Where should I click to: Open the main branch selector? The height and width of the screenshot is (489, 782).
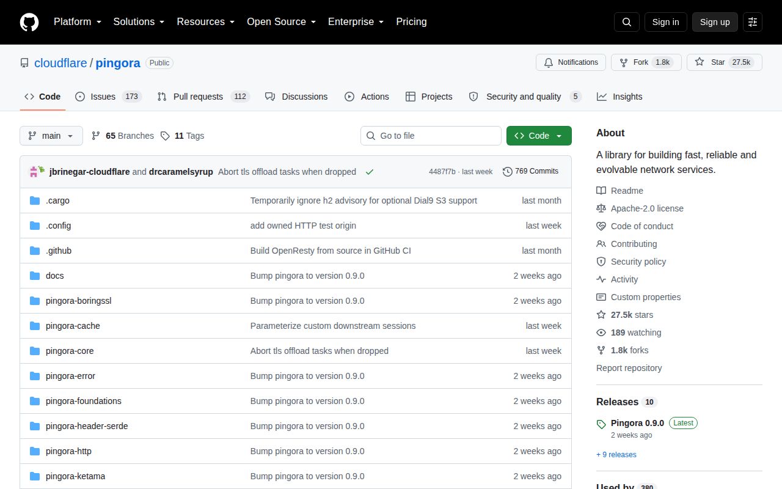pos(51,136)
